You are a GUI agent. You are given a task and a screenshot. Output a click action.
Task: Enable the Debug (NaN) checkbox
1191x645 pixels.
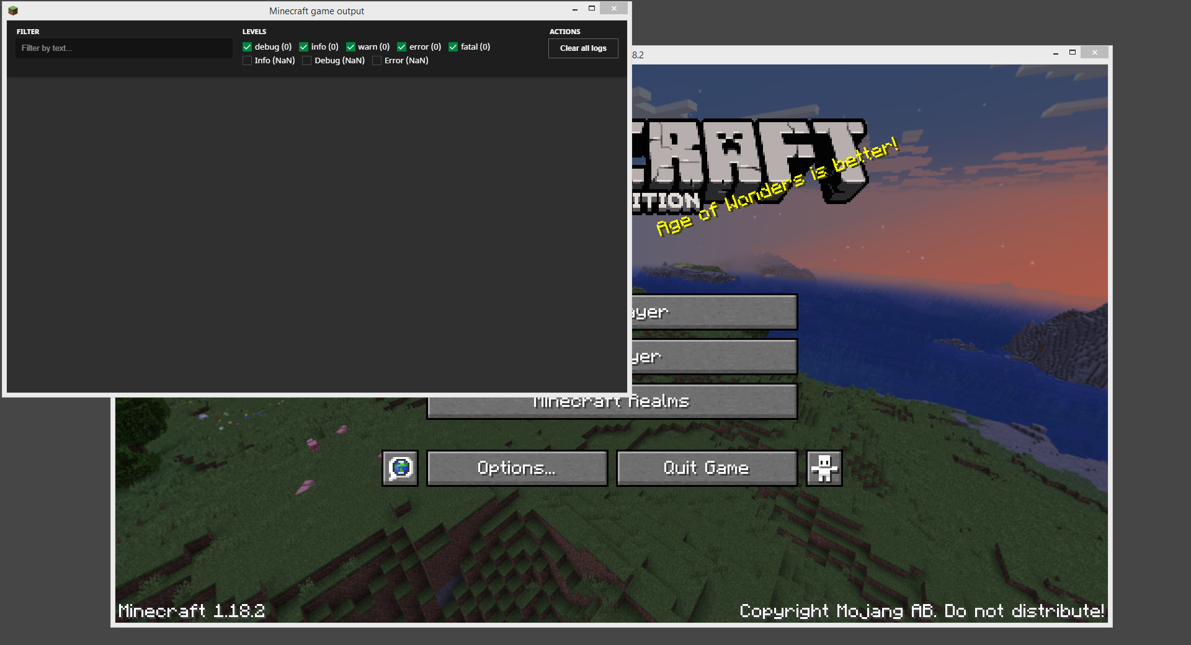click(x=307, y=61)
